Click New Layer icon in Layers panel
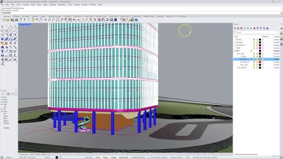Screen dimensions: 283x159 point(235,28)
